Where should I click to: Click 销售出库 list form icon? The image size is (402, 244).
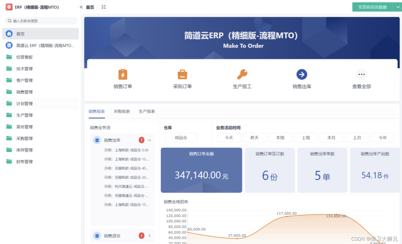click(x=97, y=140)
